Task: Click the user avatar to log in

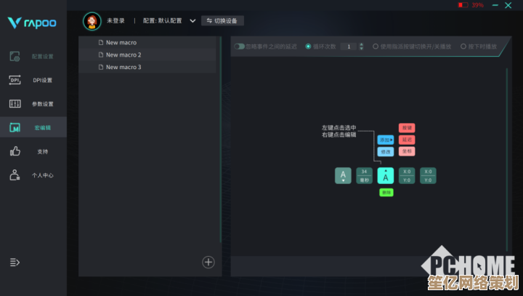Action: pyautogui.click(x=92, y=21)
